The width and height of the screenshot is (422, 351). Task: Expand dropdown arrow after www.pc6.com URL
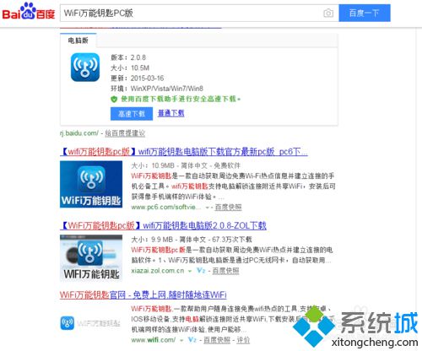208,208
